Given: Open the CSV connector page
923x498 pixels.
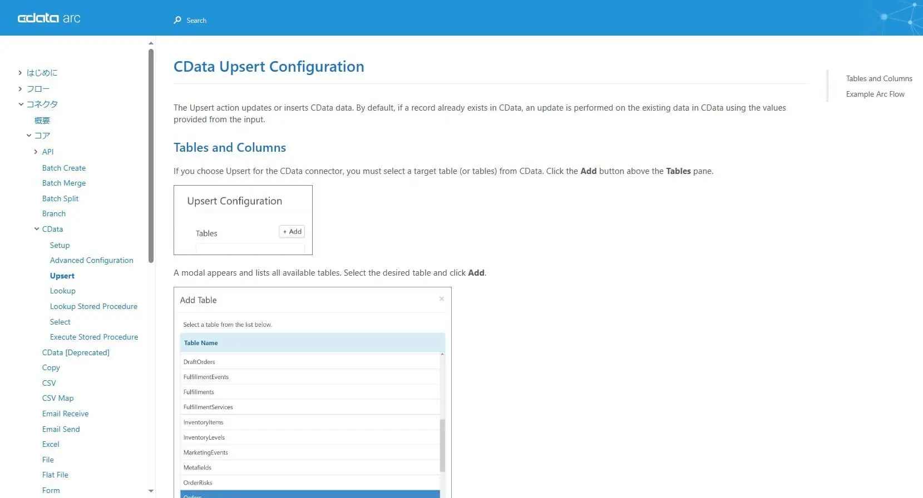Looking at the screenshot, I should click(49, 383).
